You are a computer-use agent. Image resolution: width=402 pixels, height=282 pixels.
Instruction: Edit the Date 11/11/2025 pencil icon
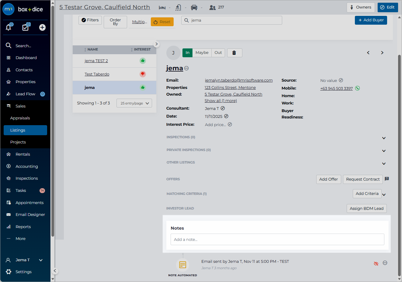coord(226,116)
